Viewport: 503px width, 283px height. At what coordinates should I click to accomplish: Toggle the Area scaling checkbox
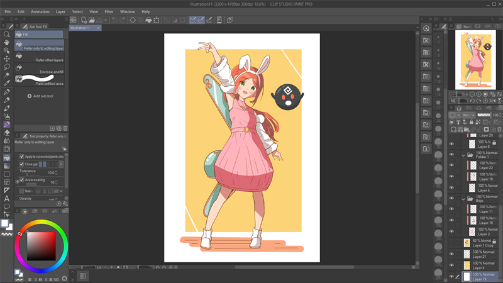pyautogui.click(x=22, y=180)
